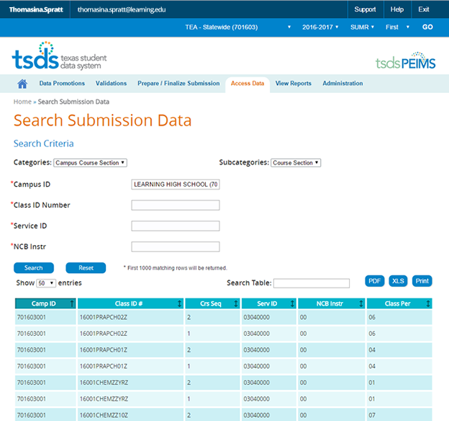Expand the Show entries dropdown
Screen dimensions: 449x421
pos(46,283)
